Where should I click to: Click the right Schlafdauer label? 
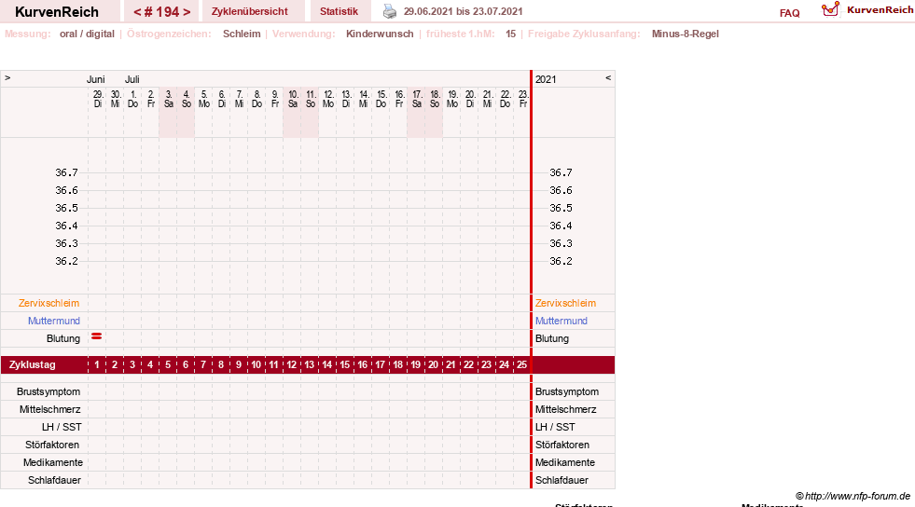[x=561, y=480]
